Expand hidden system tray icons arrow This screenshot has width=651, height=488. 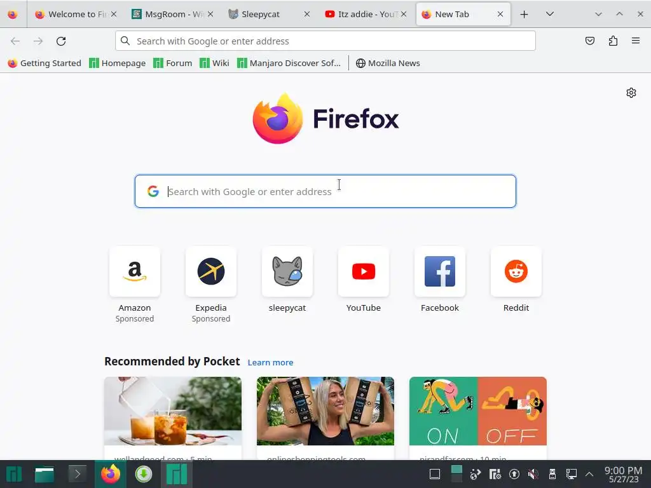(589, 474)
